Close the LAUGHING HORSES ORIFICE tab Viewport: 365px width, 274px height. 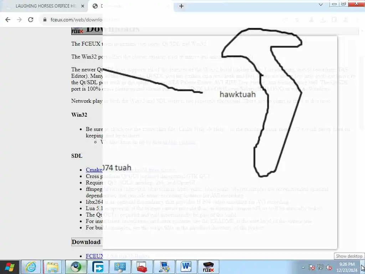pos(83,6)
